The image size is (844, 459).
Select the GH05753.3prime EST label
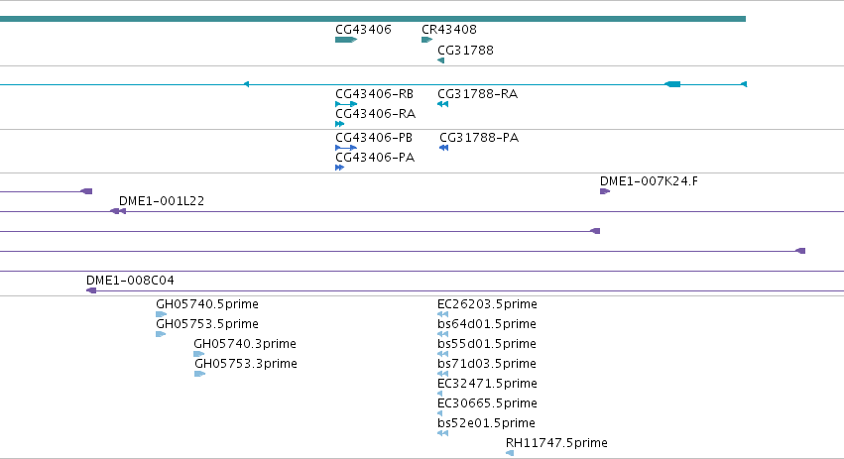(x=246, y=364)
